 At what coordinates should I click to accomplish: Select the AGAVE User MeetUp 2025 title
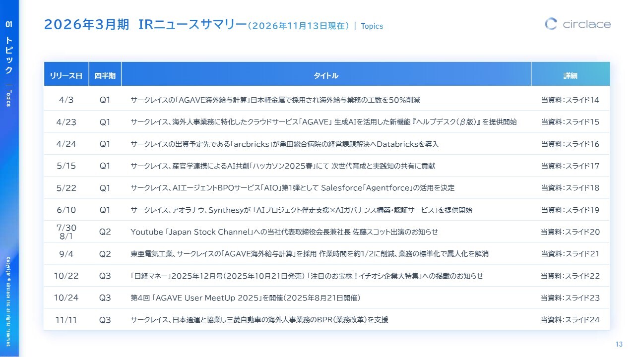pos(245,298)
